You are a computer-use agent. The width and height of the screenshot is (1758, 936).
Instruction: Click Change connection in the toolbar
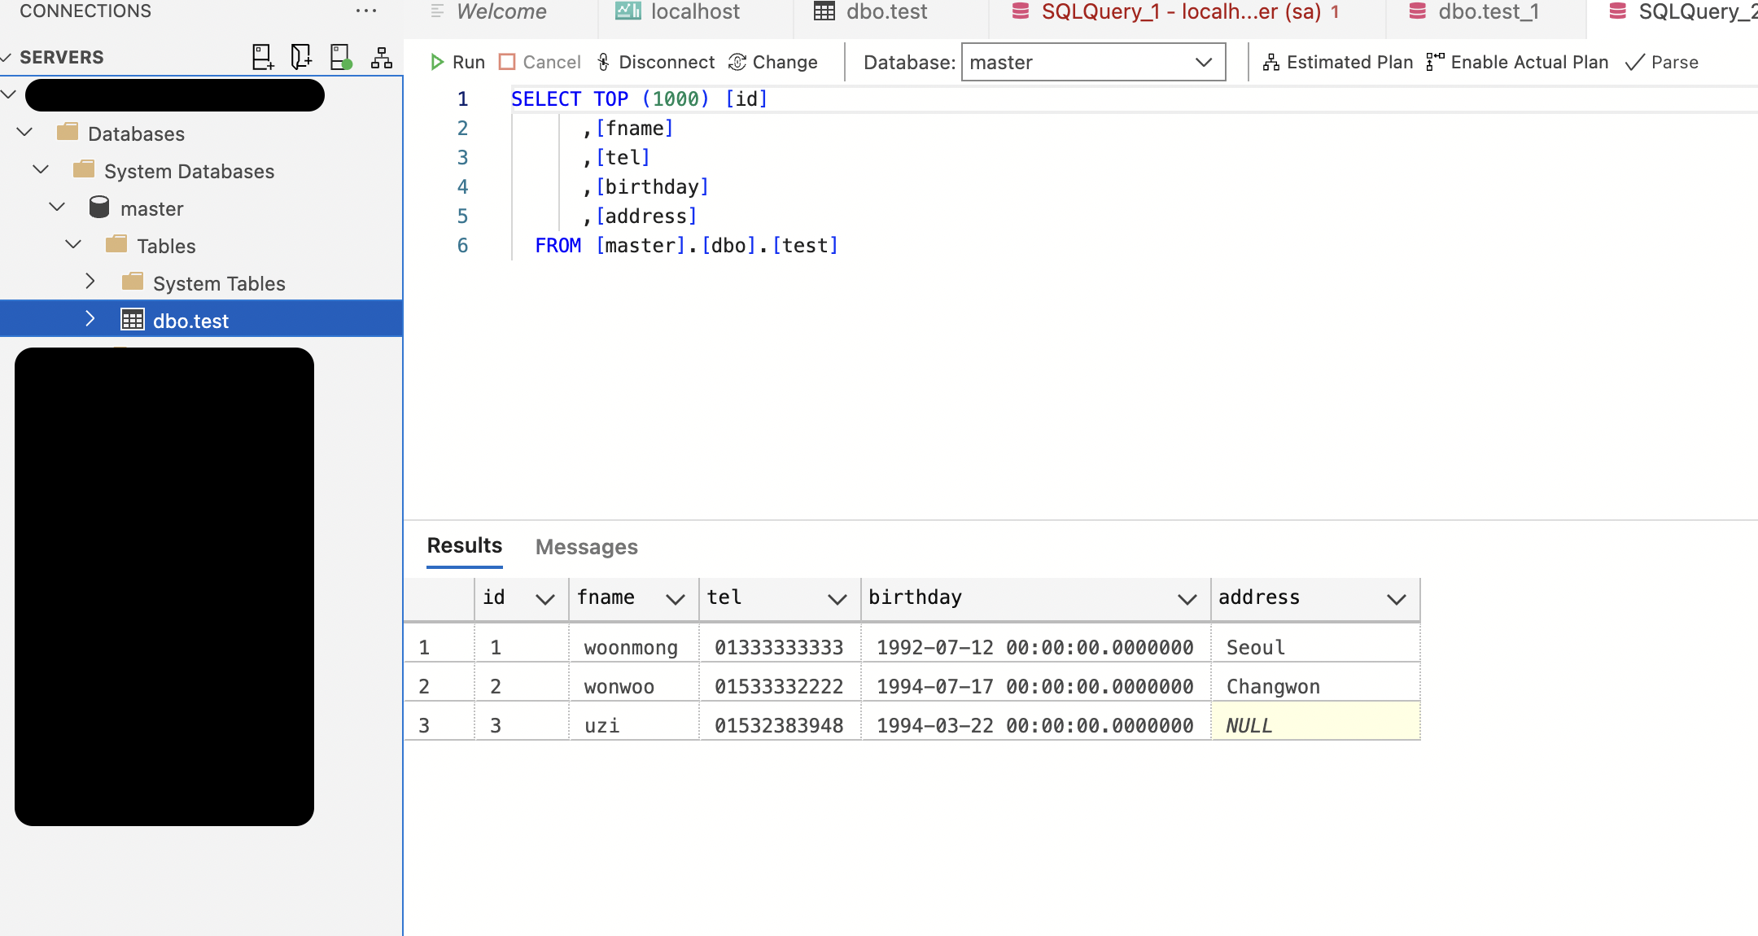[773, 62]
